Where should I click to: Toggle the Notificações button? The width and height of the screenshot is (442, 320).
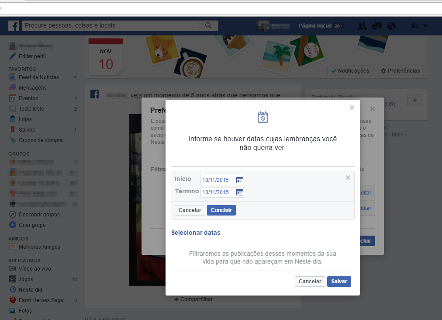pos(350,71)
